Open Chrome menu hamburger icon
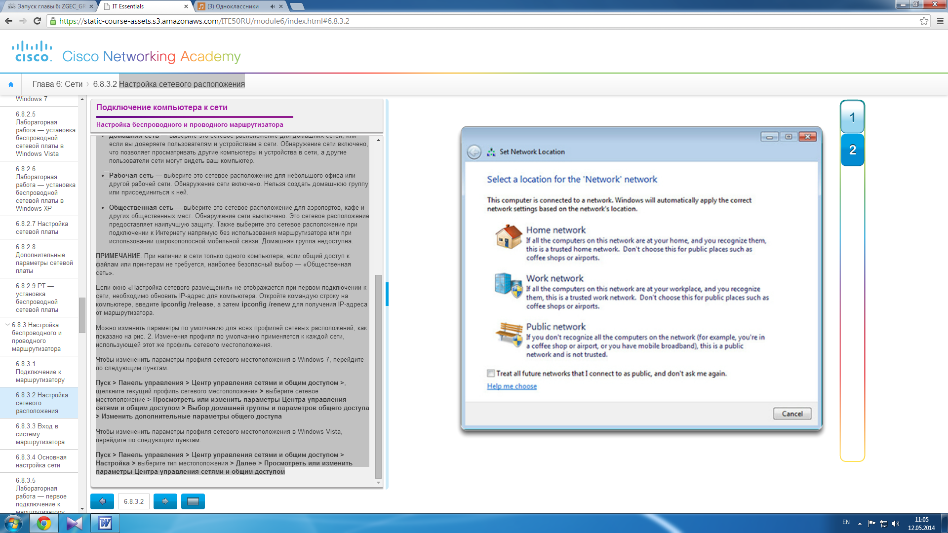948x533 pixels. (940, 21)
